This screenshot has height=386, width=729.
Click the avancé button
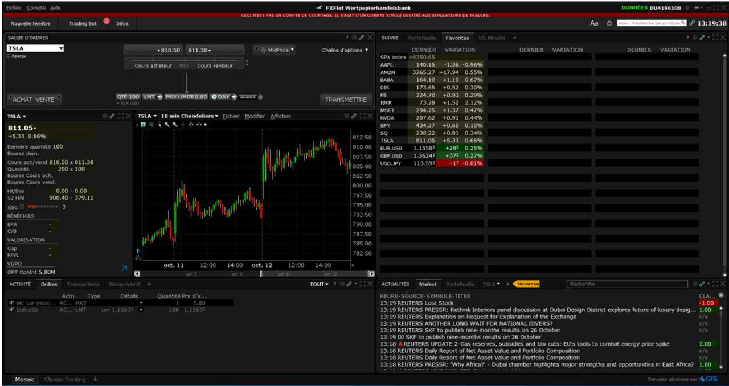pos(248,97)
